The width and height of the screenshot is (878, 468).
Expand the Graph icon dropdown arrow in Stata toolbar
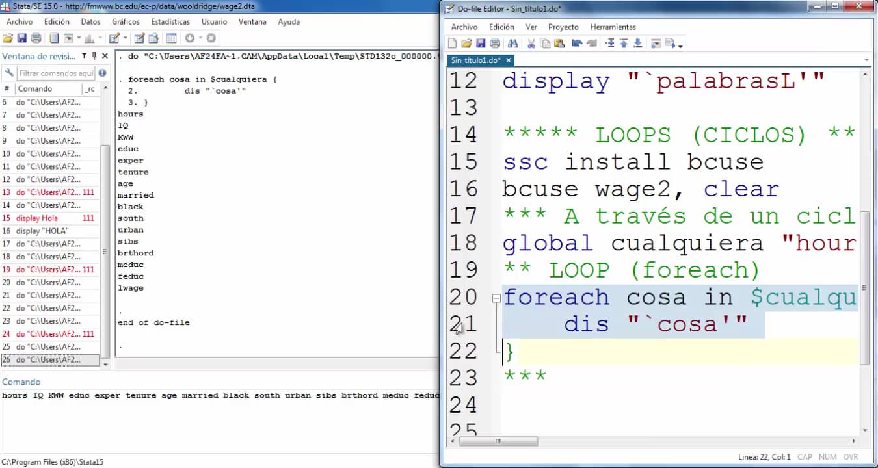coord(100,38)
